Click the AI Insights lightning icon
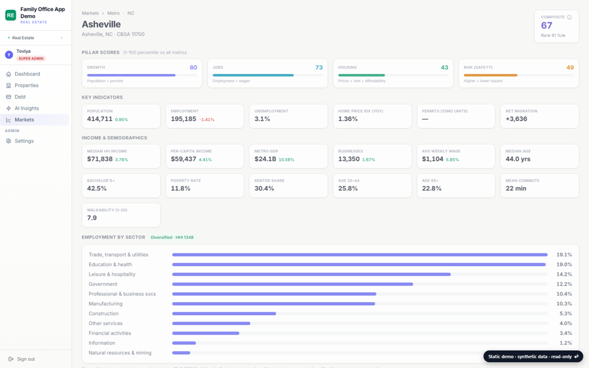This screenshot has width=589, height=368. coord(9,108)
